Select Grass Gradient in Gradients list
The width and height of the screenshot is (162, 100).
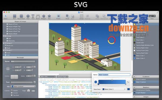pyautogui.click(x=146, y=79)
